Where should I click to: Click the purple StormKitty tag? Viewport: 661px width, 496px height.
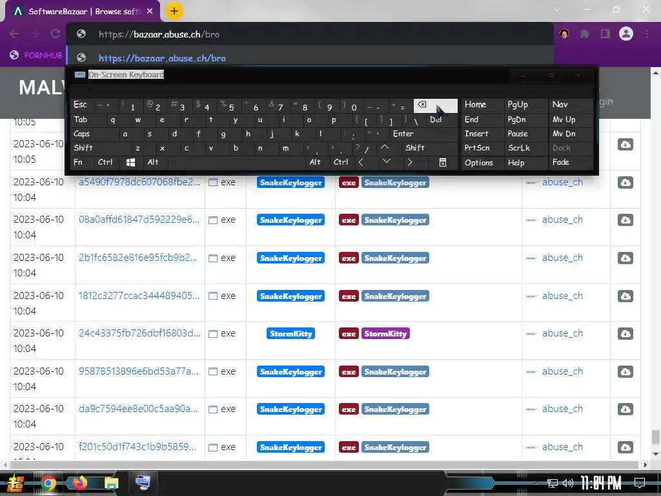pyautogui.click(x=385, y=334)
